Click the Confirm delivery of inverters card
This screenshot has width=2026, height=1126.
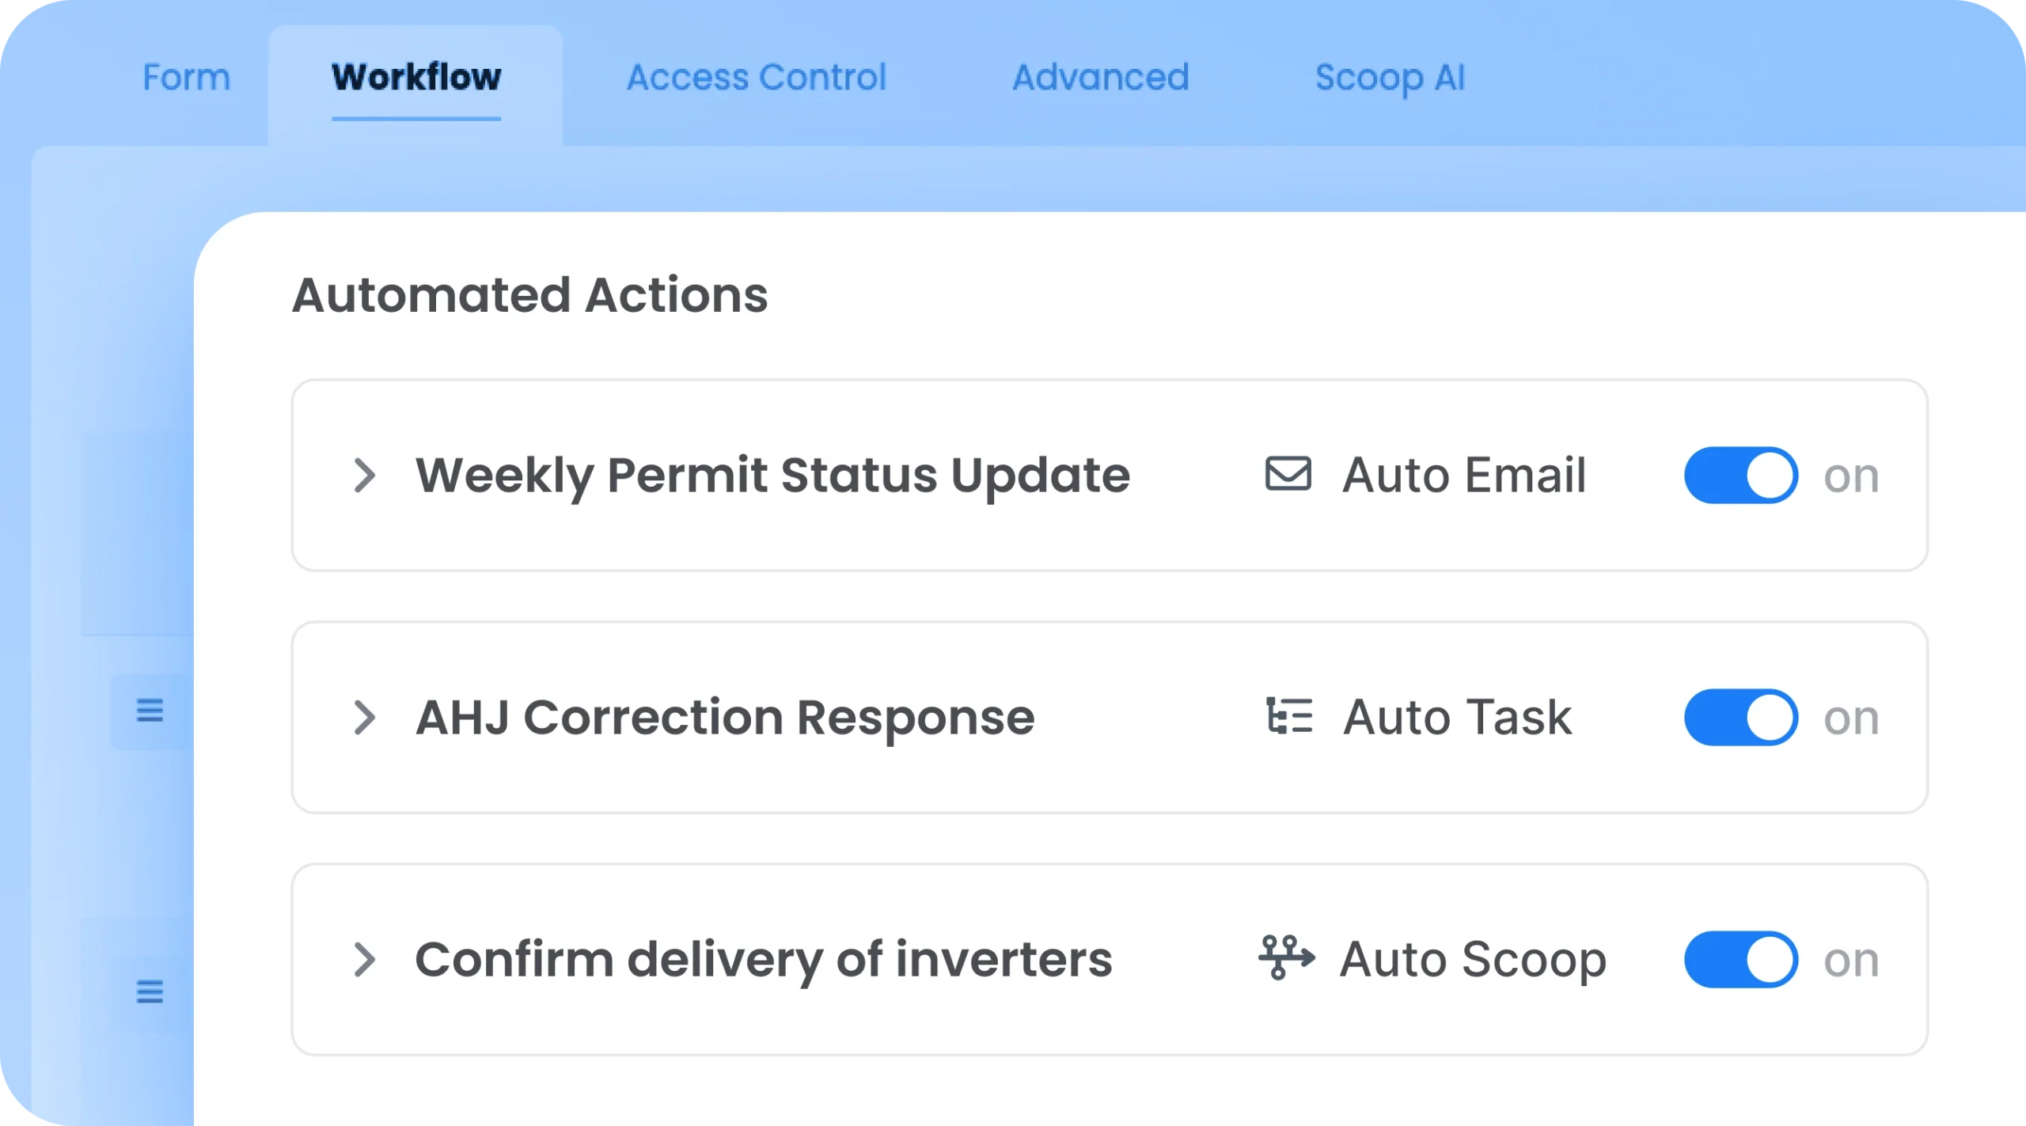[763, 958]
